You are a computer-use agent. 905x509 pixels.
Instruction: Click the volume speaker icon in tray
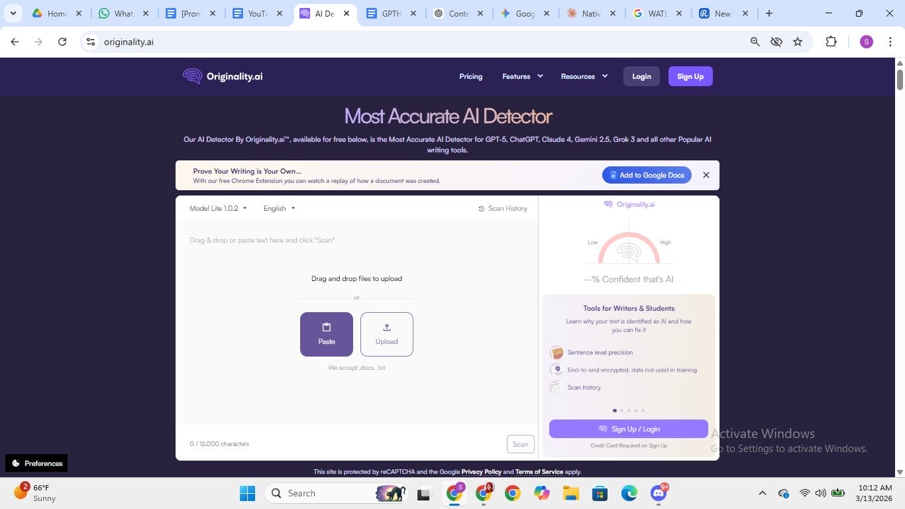pyautogui.click(x=821, y=493)
